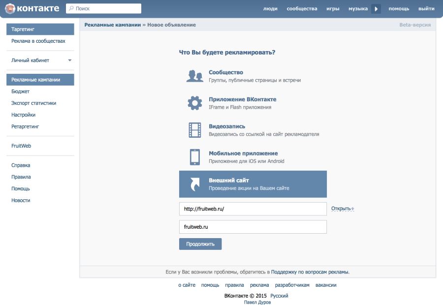Image resolution: width=443 pixels, height=305 pixels.
Task: Open the Поддержку по вопросам рекламы link
Action: pos(310,272)
